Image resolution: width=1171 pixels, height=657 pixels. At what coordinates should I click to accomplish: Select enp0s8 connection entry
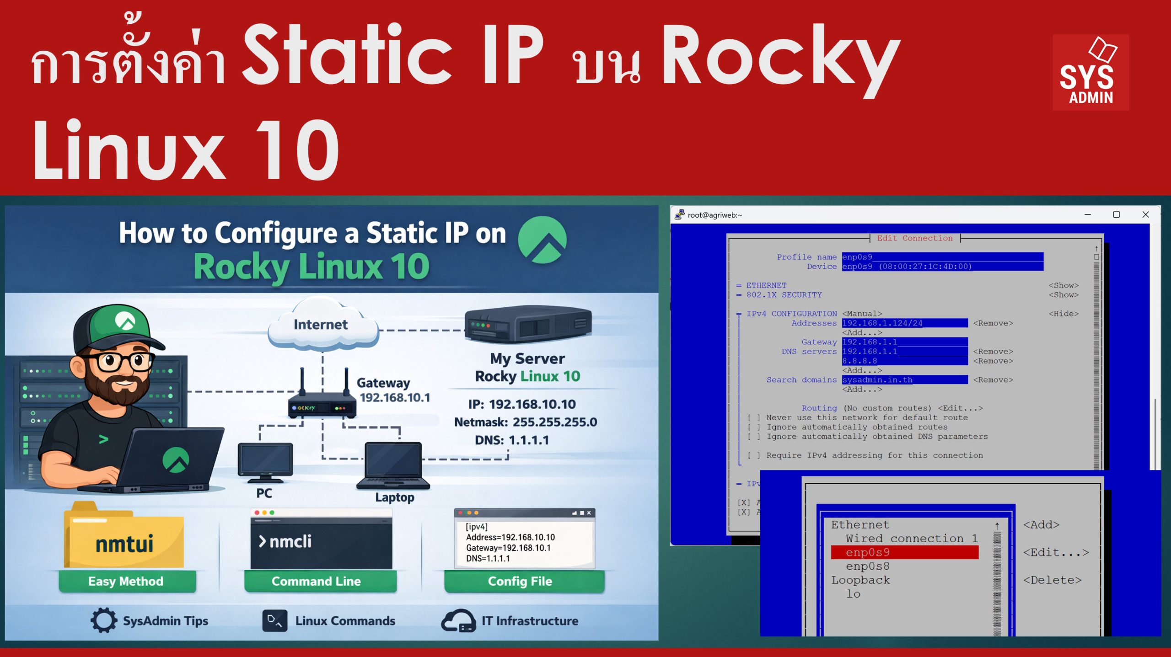pyautogui.click(x=867, y=566)
